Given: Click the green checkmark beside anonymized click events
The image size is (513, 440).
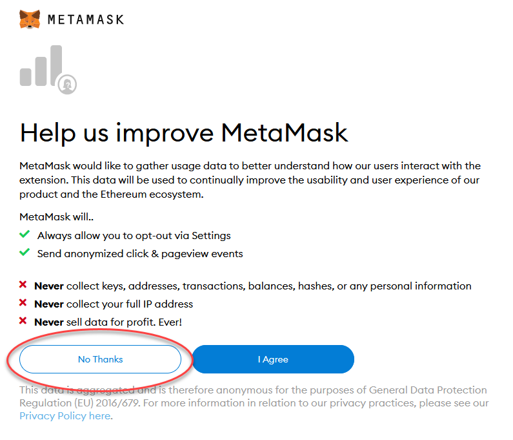Looking at the screenshot, I should pyautogui.click(x=25, y=253).
